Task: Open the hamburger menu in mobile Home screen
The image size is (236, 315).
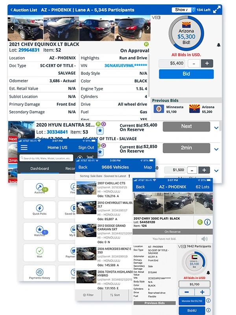Action: pos(24,147)
